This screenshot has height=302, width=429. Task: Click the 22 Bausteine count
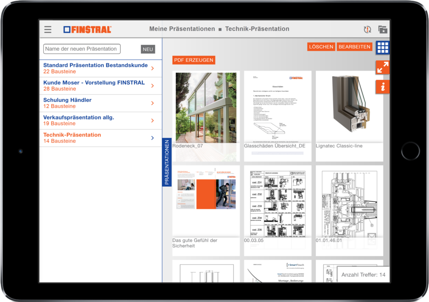pos(59,71)
